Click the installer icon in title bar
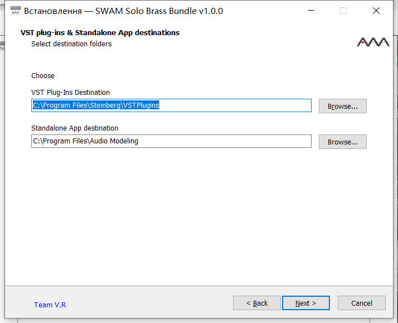 (15, 11)
